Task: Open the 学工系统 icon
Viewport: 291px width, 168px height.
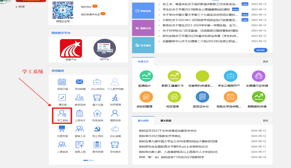Action: coord(62,114)
